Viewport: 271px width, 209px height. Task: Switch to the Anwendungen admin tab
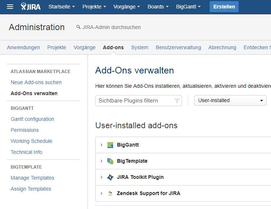[x=23, y=47]
